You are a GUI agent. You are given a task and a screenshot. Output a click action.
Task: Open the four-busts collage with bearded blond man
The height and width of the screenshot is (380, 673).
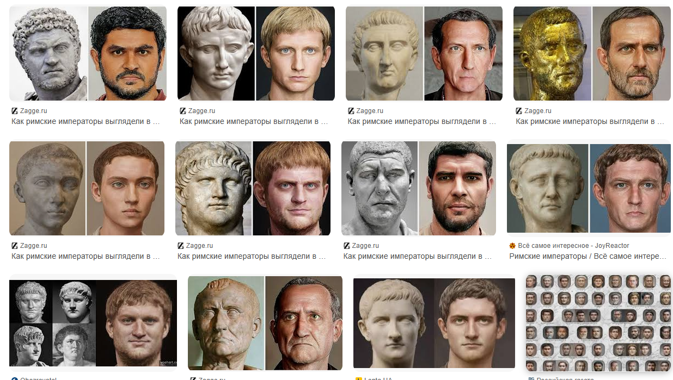(x=93, y=324)
